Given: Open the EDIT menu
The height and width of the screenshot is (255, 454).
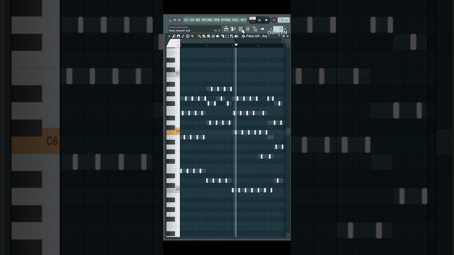Looking at the screenshot, I should pos(192,20).
